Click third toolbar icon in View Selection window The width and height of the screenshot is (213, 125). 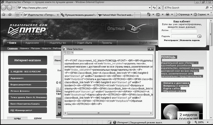[72, 53]
